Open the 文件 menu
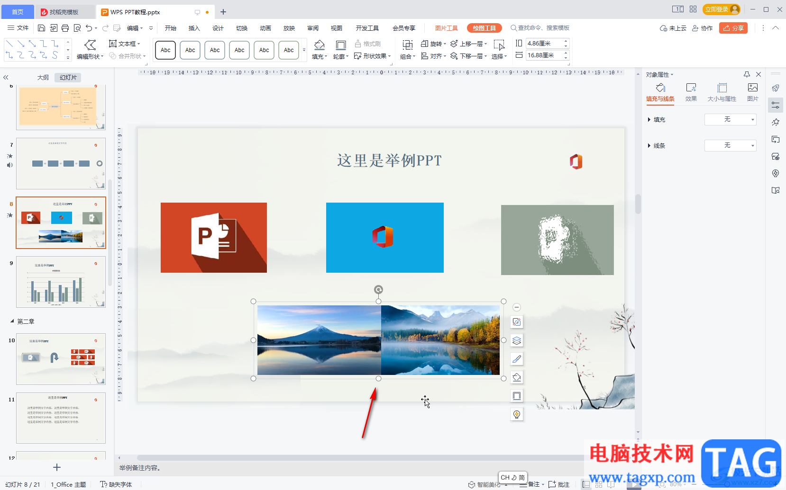This screenshot has height=490, width=786. tap(18, 28)
